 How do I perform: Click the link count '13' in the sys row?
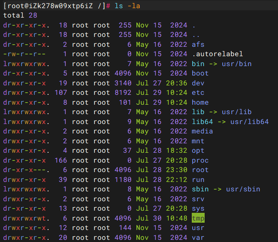tap(63, 209)
